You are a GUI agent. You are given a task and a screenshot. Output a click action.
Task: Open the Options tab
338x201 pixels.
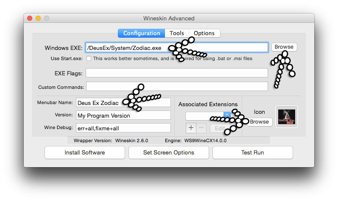pos(204,33)
